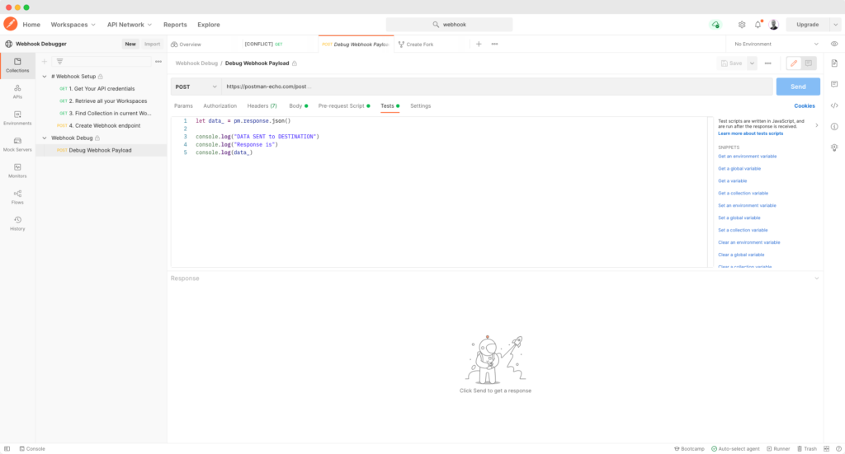Viewport: 845px width, 454px height.
Task: Open the tab bar more options ellipsis
Action: click(495, 44)
